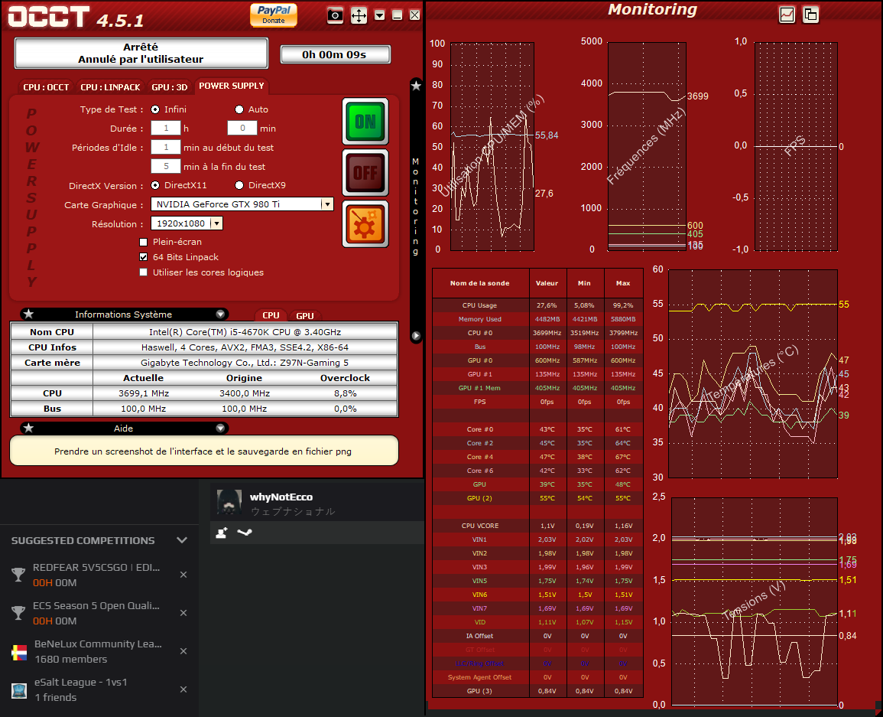The width and height of the screenshot is (883, 717).
Task: Click the star icon beside Informations Système
Action: (x=29, y=314)
